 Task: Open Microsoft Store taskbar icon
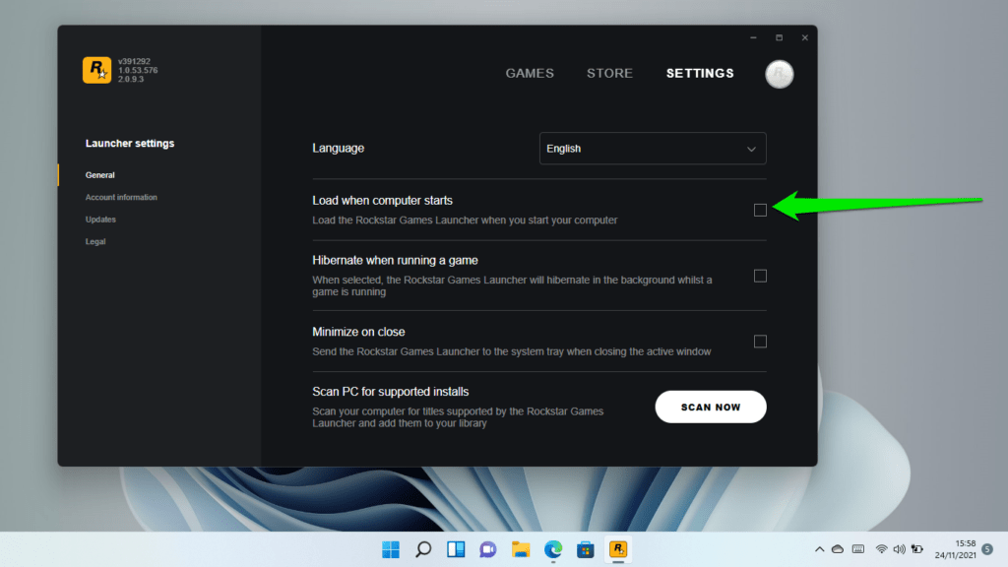(x=586, y=549)
